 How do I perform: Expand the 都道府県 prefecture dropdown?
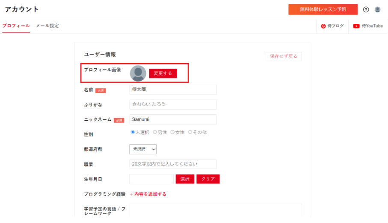[143, 149]
